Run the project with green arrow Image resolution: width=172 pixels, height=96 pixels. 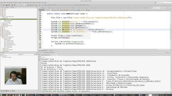pyautogui.click(x=33, y=5)
